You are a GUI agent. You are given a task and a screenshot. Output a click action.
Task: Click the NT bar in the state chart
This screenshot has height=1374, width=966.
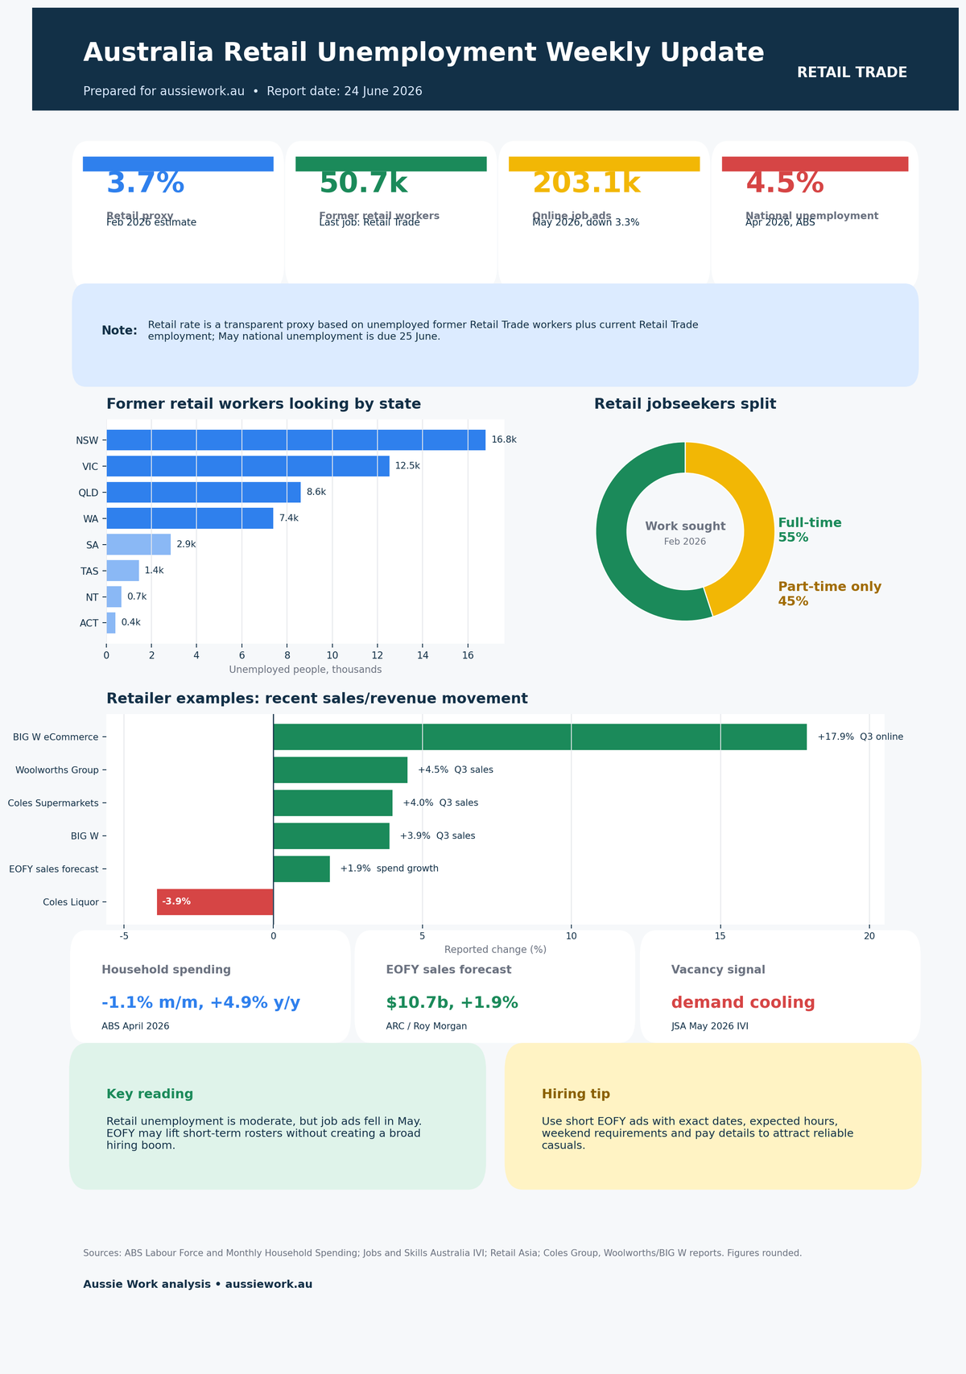pyautogui.click(x=114, y=596)
